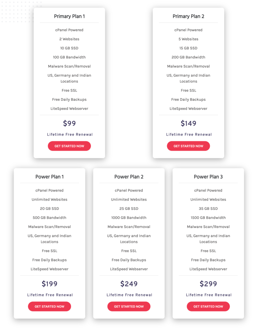The height and width of the screenshot is (328, 257).
Task: Click the $149 price text
Action: point(188,123)
